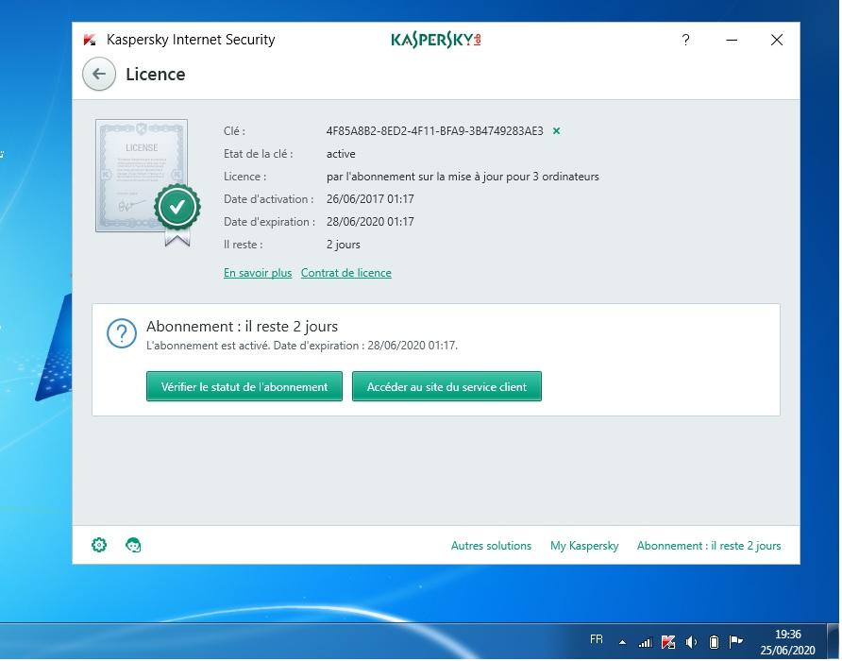842x661 pixels.
Task: Click the licence type text for 3 ordinateurs
Action: 463,177
